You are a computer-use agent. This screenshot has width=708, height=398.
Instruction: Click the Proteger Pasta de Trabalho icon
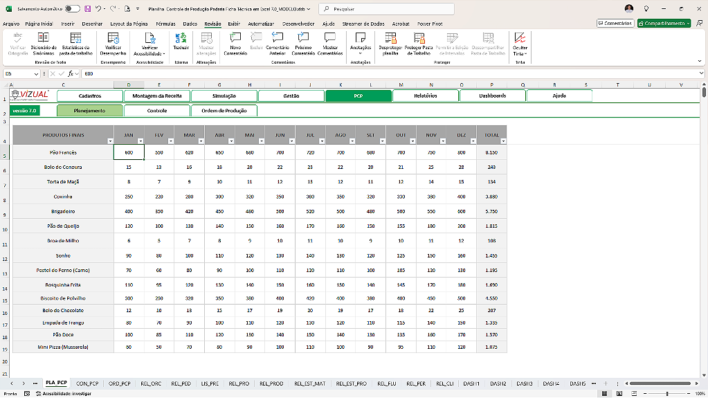click(x=419, y=39)
